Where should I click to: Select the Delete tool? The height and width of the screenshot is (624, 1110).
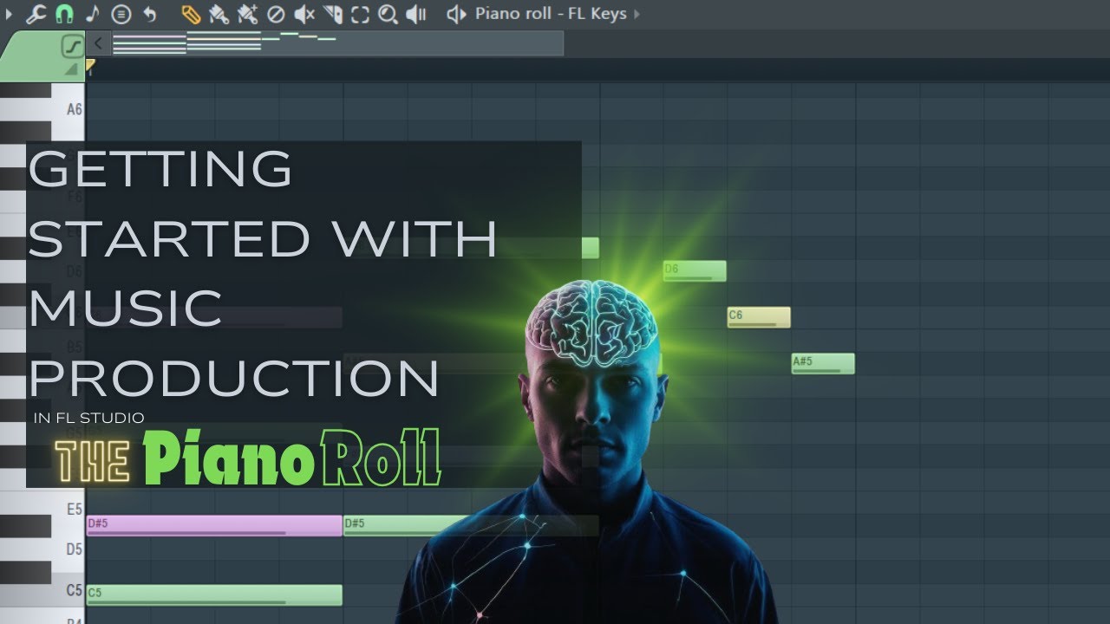[276, 14]
